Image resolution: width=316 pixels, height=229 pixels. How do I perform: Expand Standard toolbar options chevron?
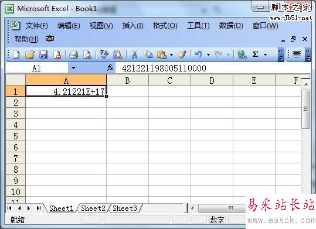click(281, 54)
